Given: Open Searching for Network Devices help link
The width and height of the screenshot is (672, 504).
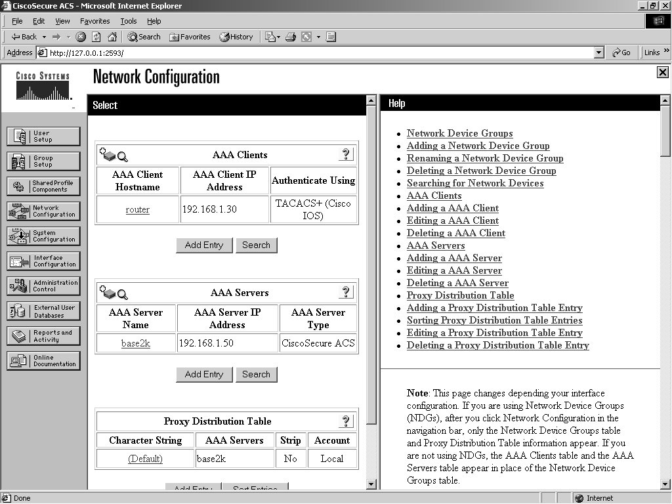Looking at the screenshot, I should (475, 183).
